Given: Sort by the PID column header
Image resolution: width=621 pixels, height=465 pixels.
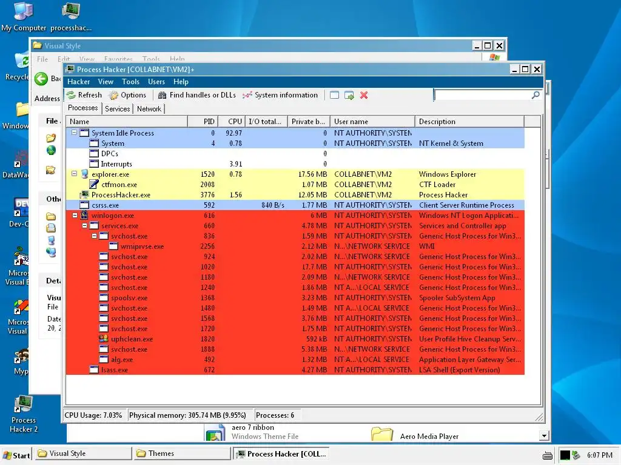Looking at the screenshot, I should pyautogui.click(x=202, y=121).
